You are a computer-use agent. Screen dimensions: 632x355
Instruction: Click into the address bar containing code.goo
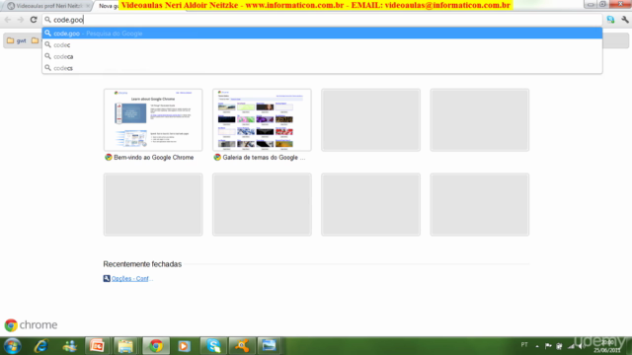coord(322,20)
